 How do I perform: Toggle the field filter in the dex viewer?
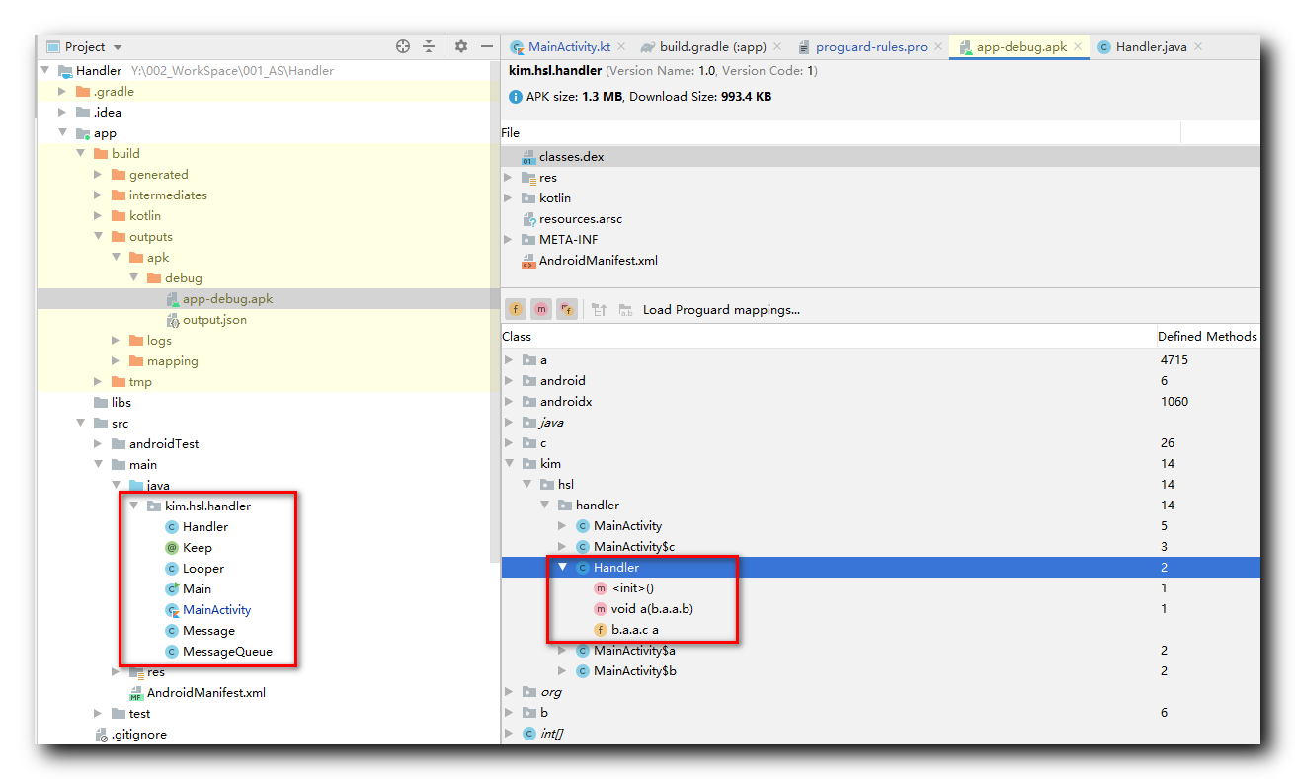point(516,309)
